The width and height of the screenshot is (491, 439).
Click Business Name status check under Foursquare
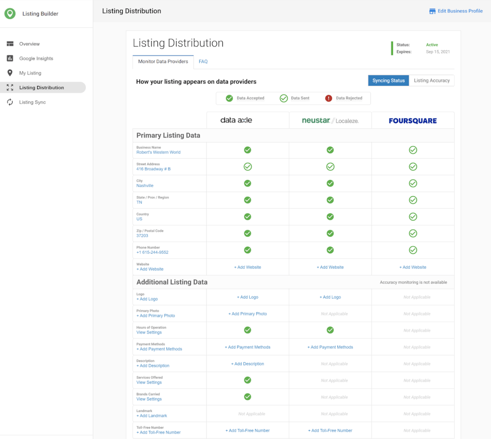point(413,150)
